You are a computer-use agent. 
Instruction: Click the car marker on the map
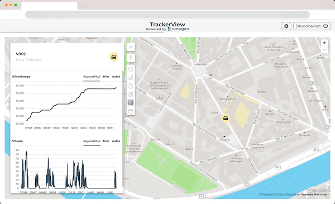click(x=226, y=118)
